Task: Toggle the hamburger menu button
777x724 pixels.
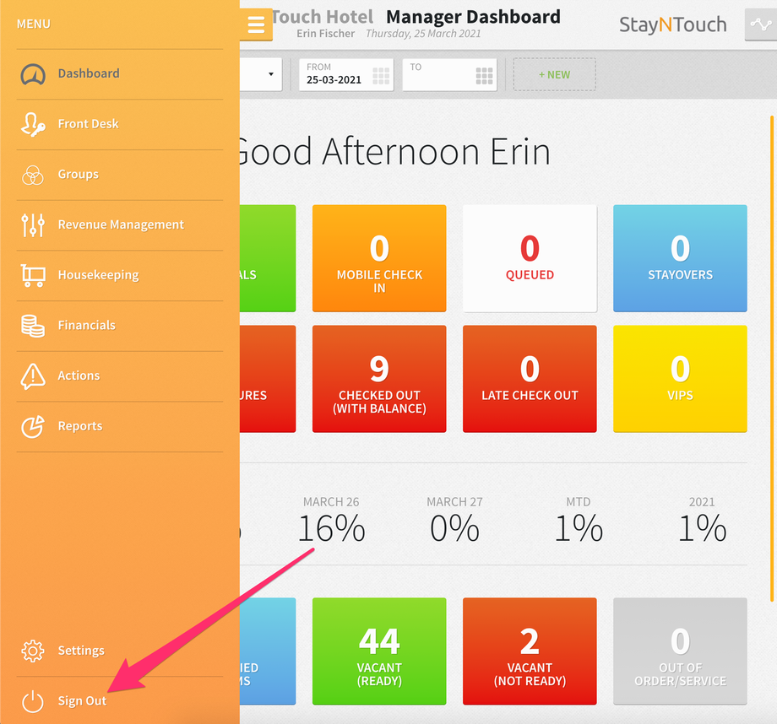Action: click(x=256, y=24)
